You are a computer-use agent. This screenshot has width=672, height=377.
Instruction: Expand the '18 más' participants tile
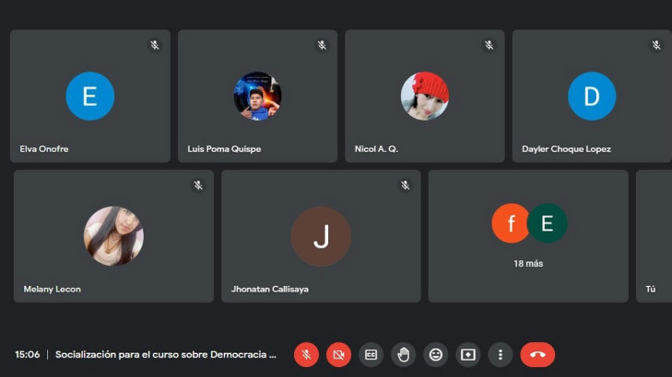pos(528,235)
